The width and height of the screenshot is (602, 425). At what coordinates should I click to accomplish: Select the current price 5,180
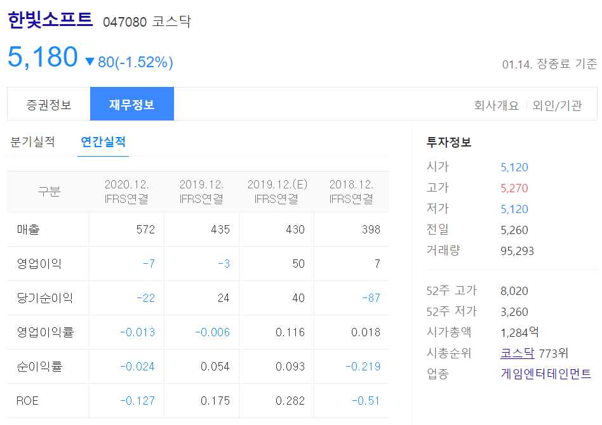point(44,57)
